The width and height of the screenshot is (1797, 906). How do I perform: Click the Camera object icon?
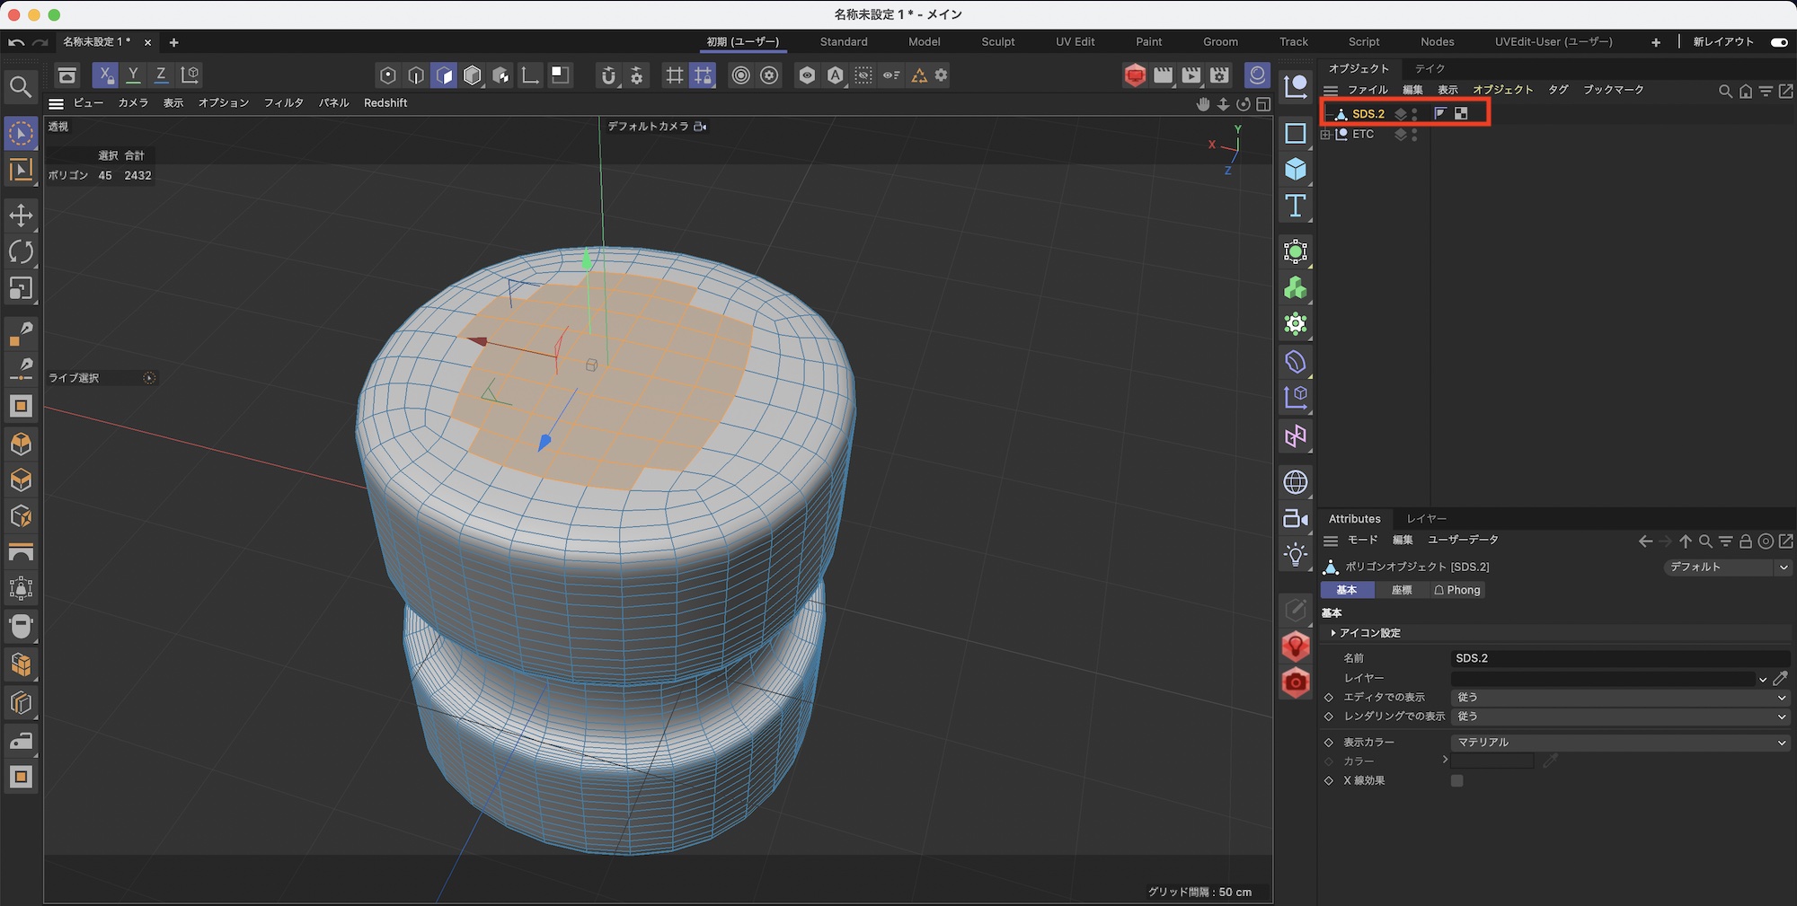pyautogui.click(x=1295, y=518)
